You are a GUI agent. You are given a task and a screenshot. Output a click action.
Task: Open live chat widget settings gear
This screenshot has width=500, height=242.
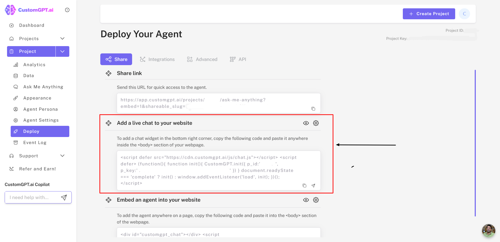point(316,123)
